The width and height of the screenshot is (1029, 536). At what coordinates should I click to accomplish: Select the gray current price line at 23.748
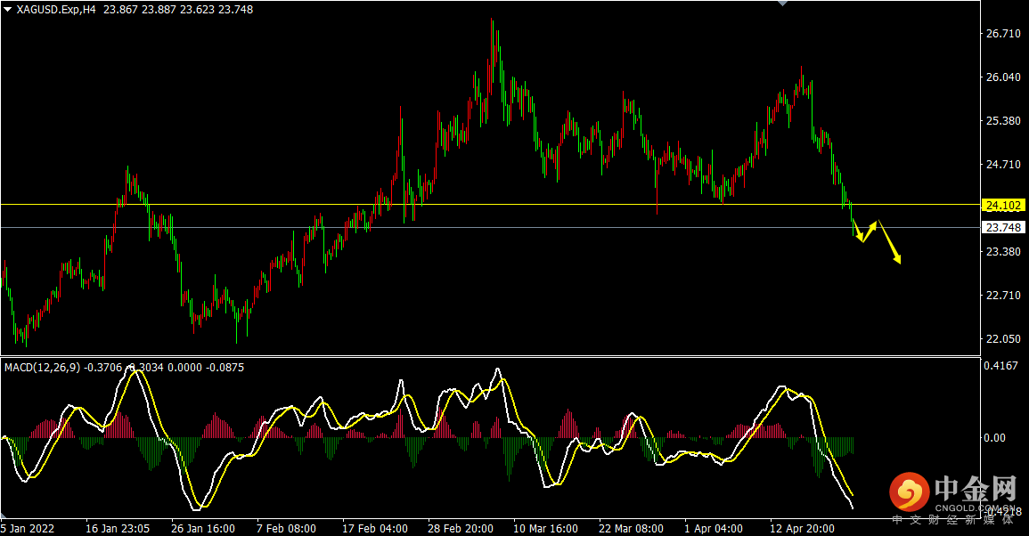coord(490,228)
